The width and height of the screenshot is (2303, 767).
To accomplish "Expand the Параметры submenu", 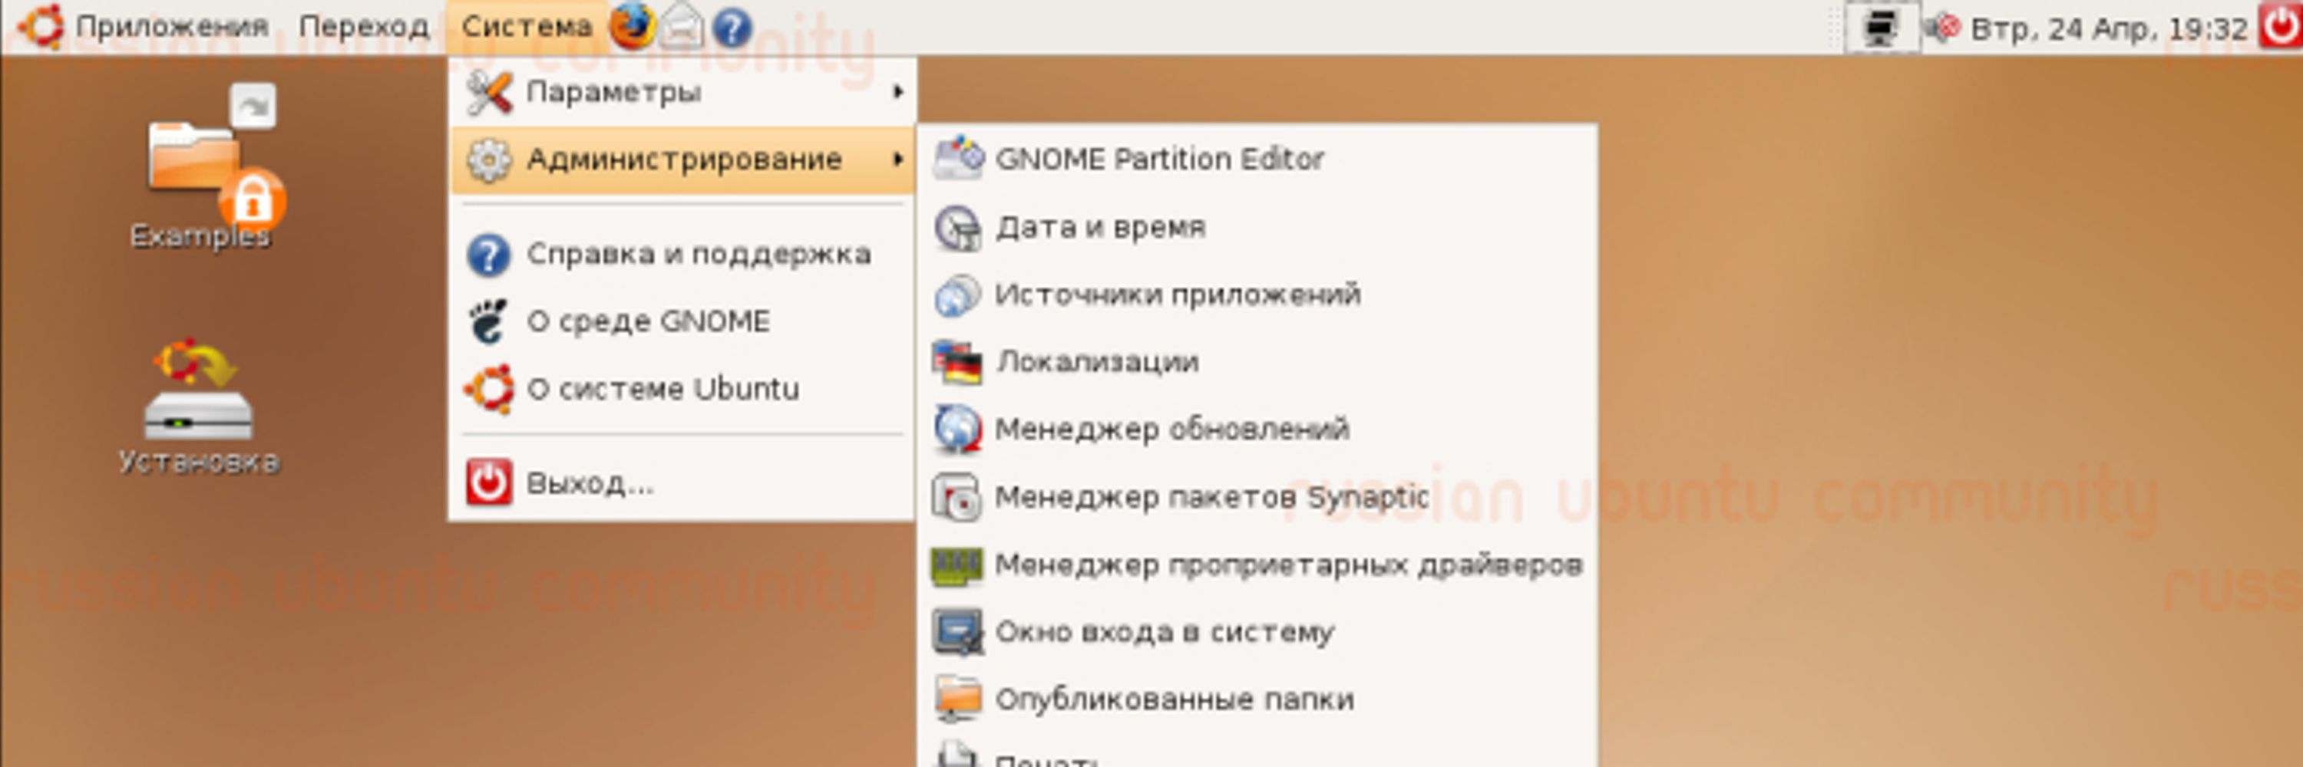I will 683,92.
